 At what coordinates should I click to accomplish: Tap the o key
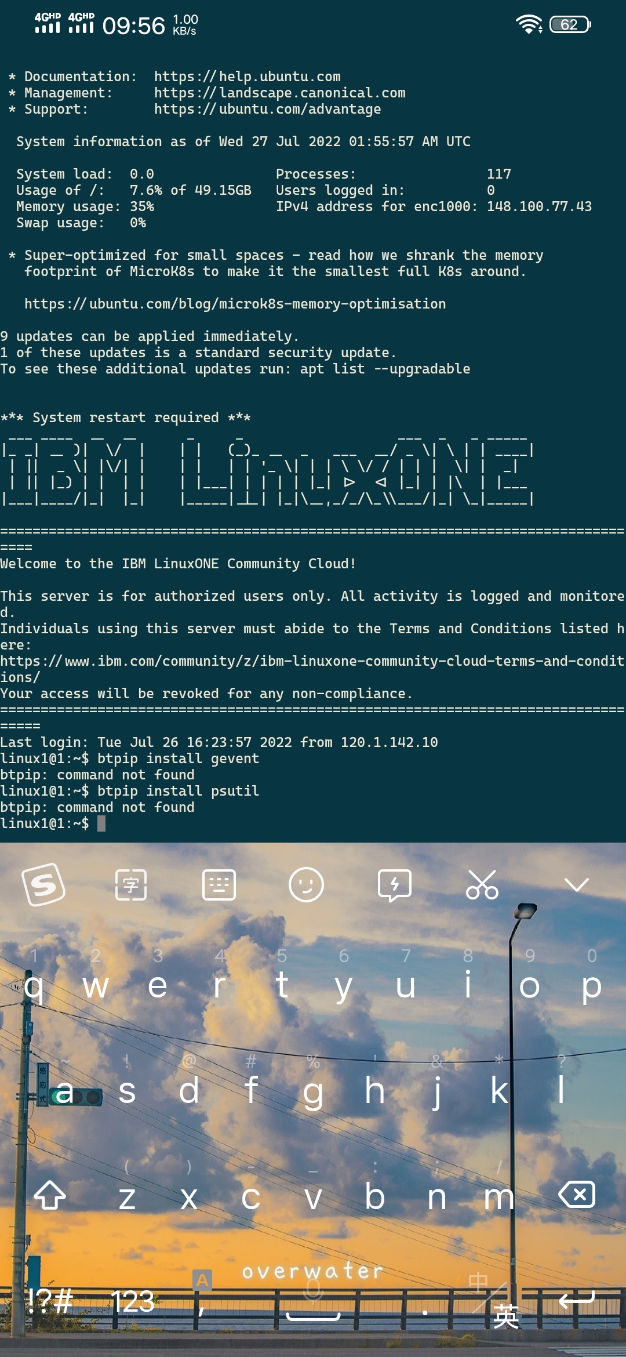[x=530, y=986]
